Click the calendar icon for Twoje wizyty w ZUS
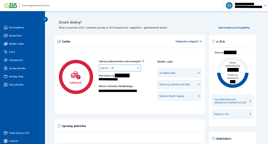Viewport: 268px width, 144px height. click(x=6, y=133)
